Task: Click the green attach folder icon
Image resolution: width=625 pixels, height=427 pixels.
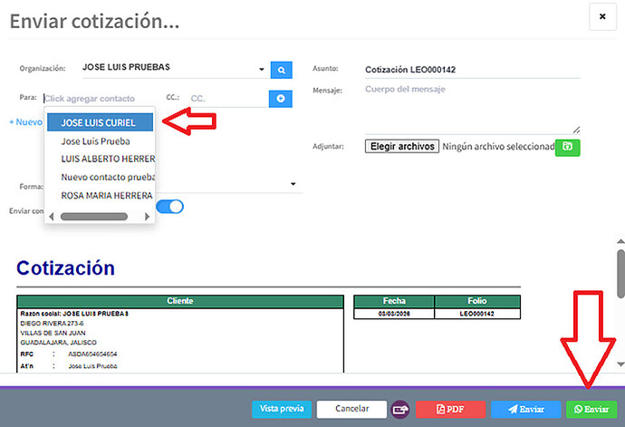Action: tap(567, 146)
